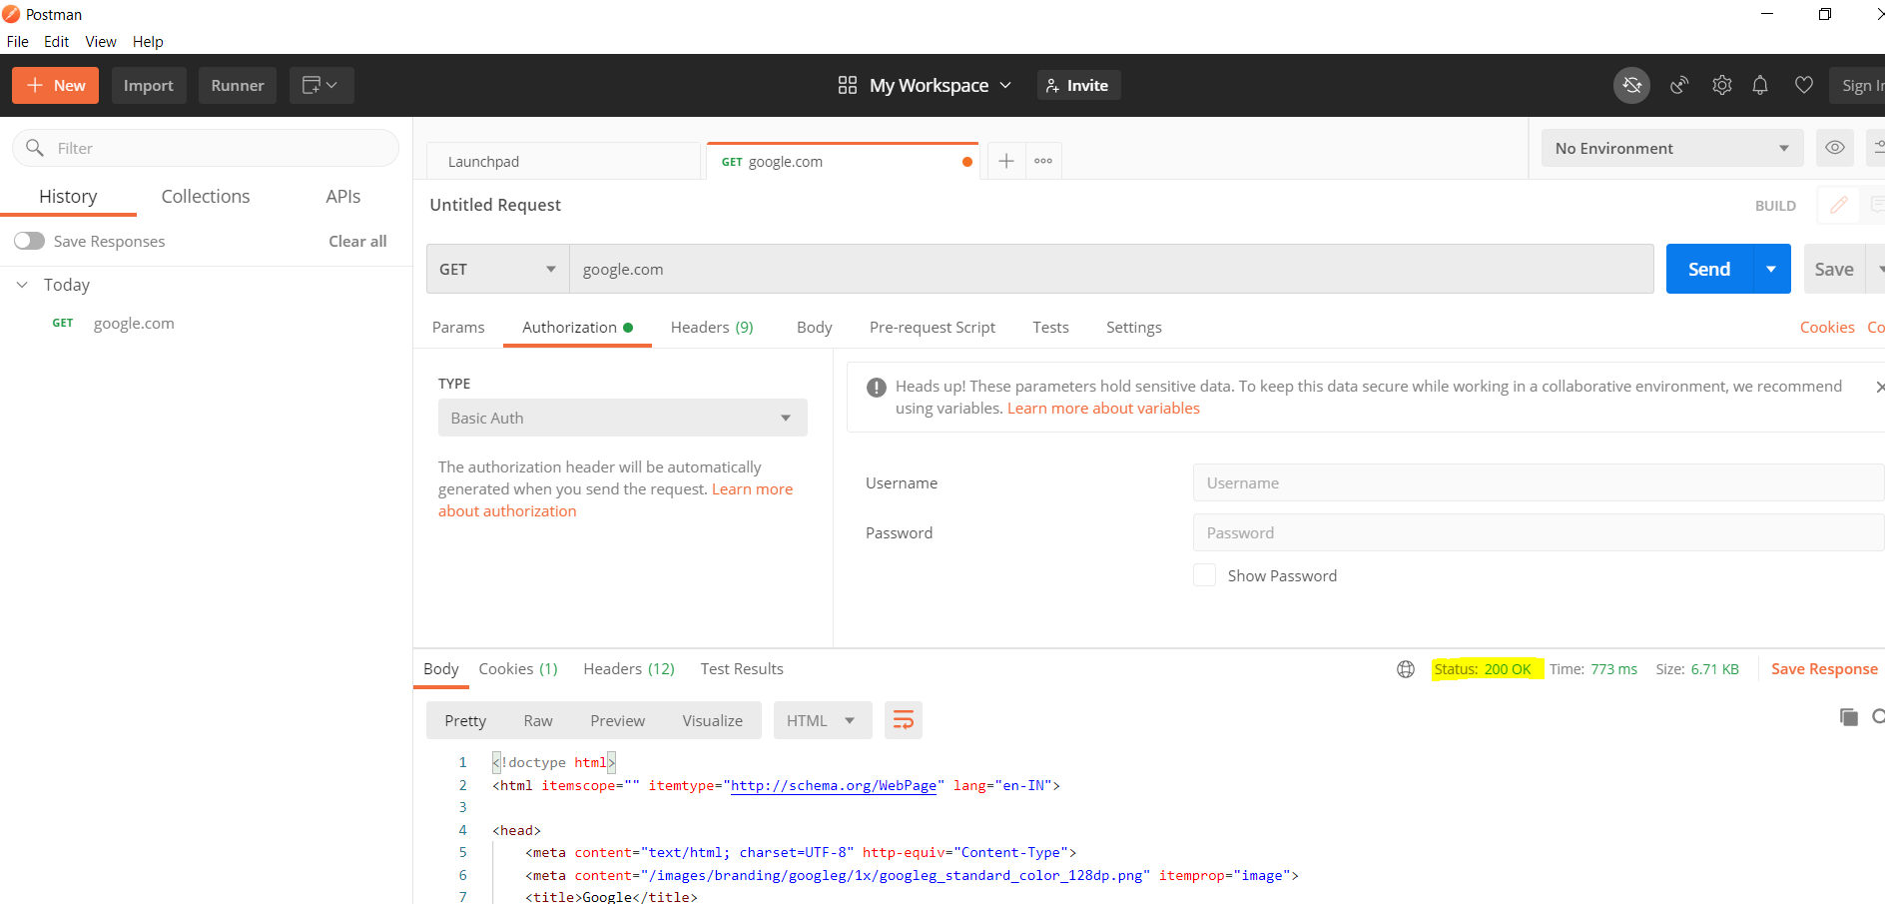Open the No Environment dropdown

[x=1672, y=148]
